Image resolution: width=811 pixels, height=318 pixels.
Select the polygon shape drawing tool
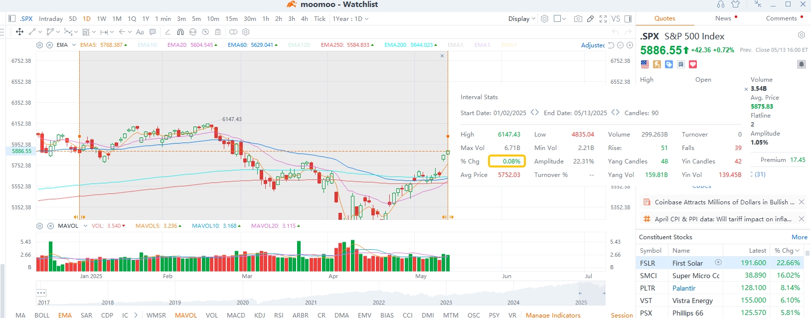coord(50,32)
